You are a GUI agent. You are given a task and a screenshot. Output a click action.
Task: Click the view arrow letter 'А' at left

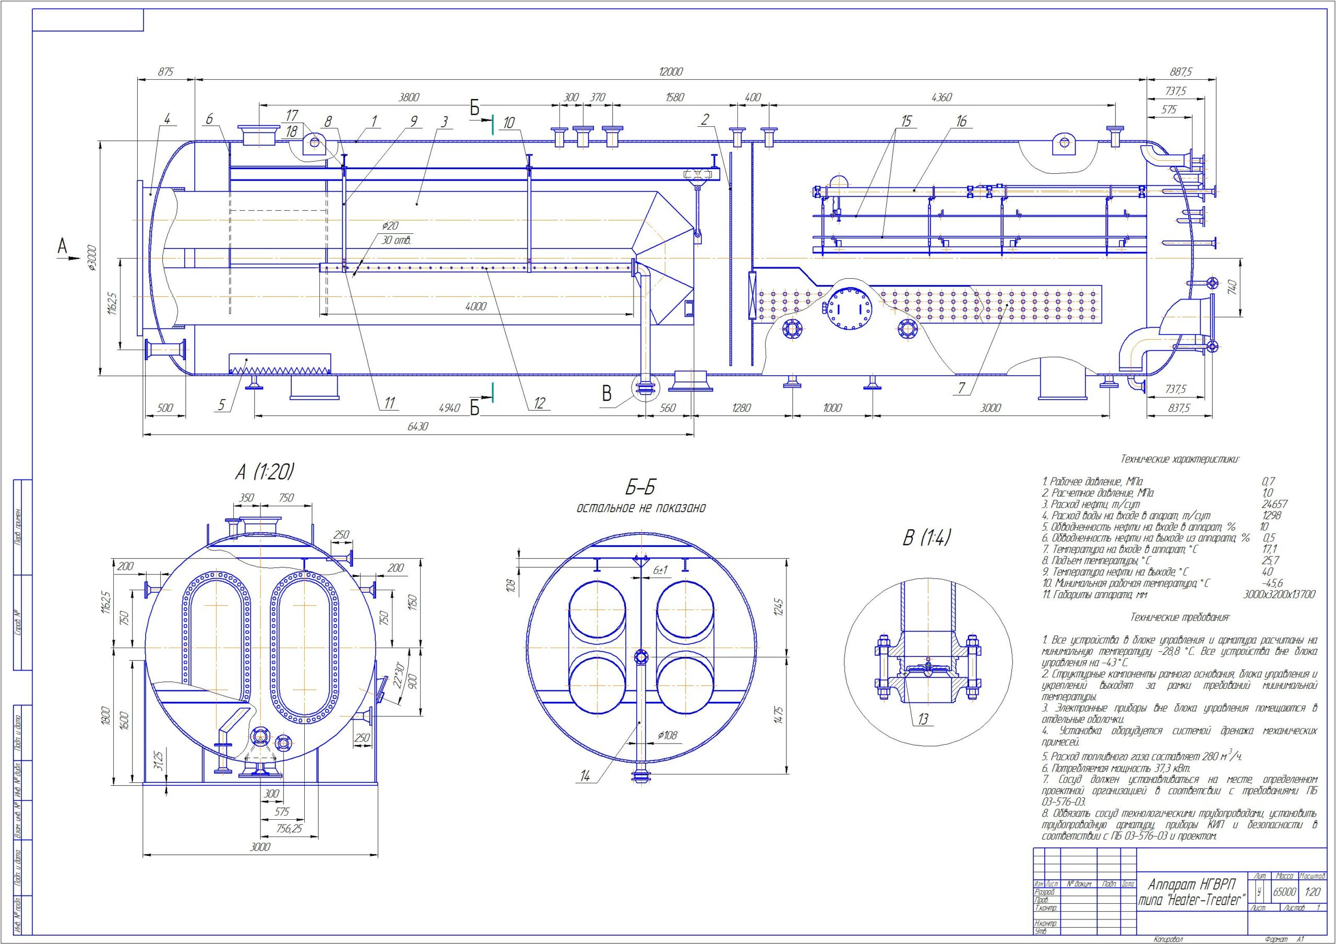62,246
